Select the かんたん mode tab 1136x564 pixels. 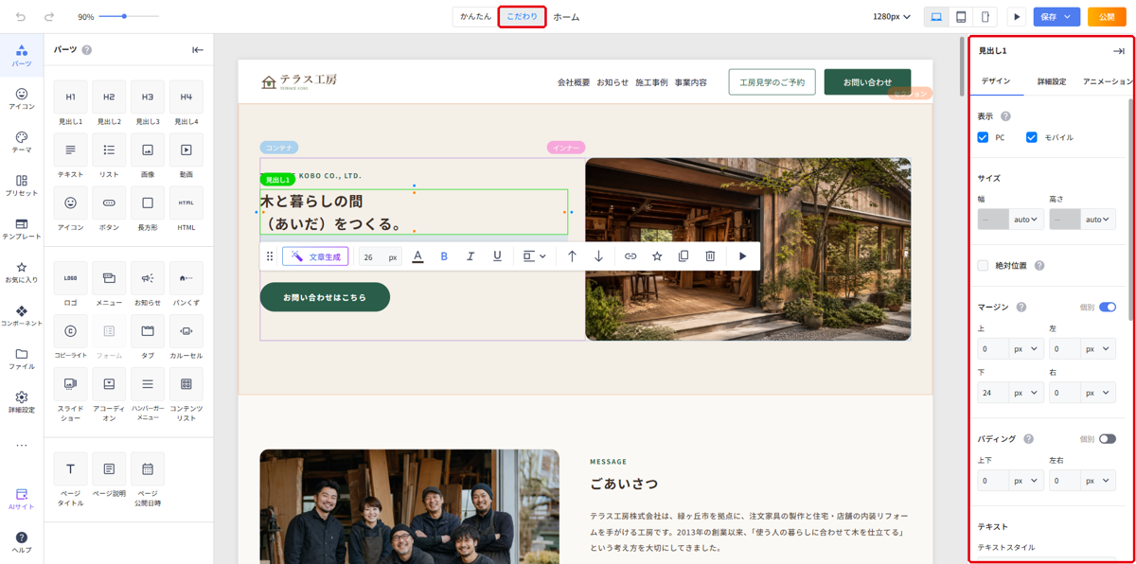[475, 17]
